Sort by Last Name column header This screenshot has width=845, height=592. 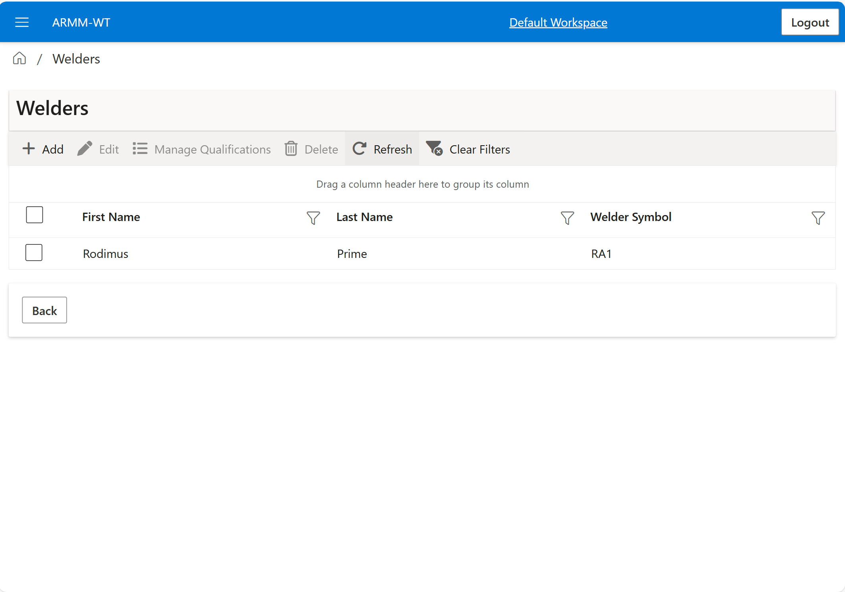coord(364,217)
